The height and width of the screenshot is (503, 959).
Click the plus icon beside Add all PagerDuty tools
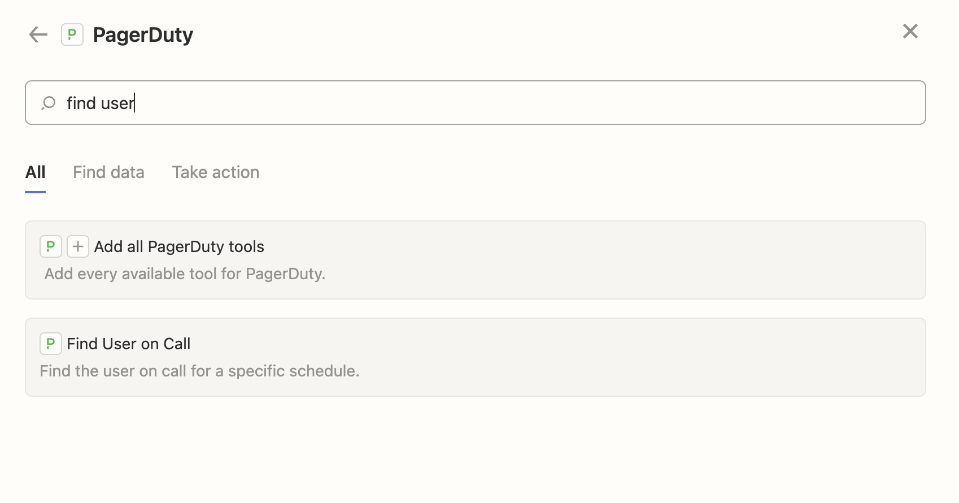click(x=78, y=246)
